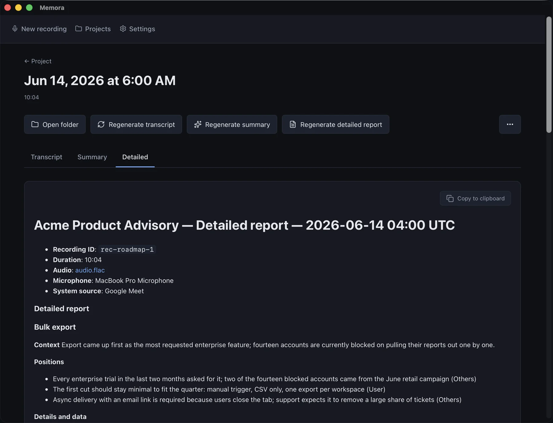Image resolution: width=553 pixels, height=423 pixels.
Task: Click the Positions subheading
Action: click(49, 362)
